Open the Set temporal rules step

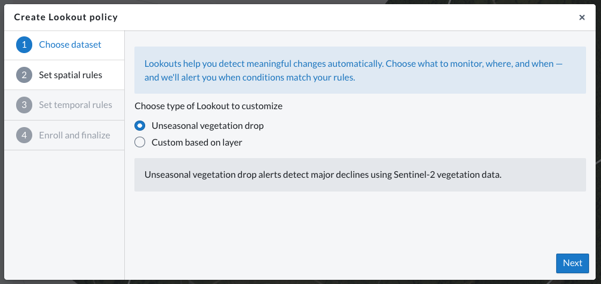point(75,105)
